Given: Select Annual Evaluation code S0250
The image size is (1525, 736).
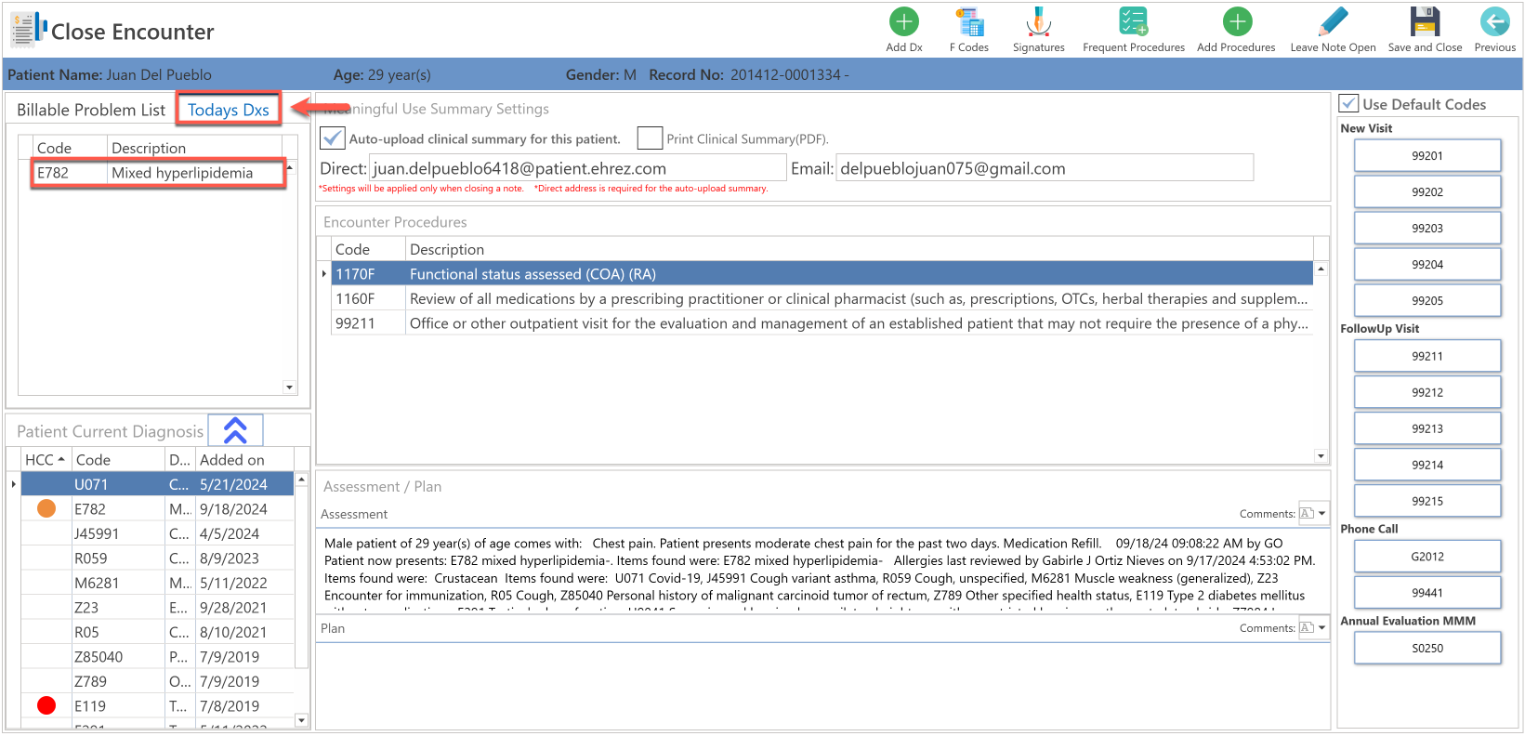Looking at the screenshot, I should coord(1426,649).
